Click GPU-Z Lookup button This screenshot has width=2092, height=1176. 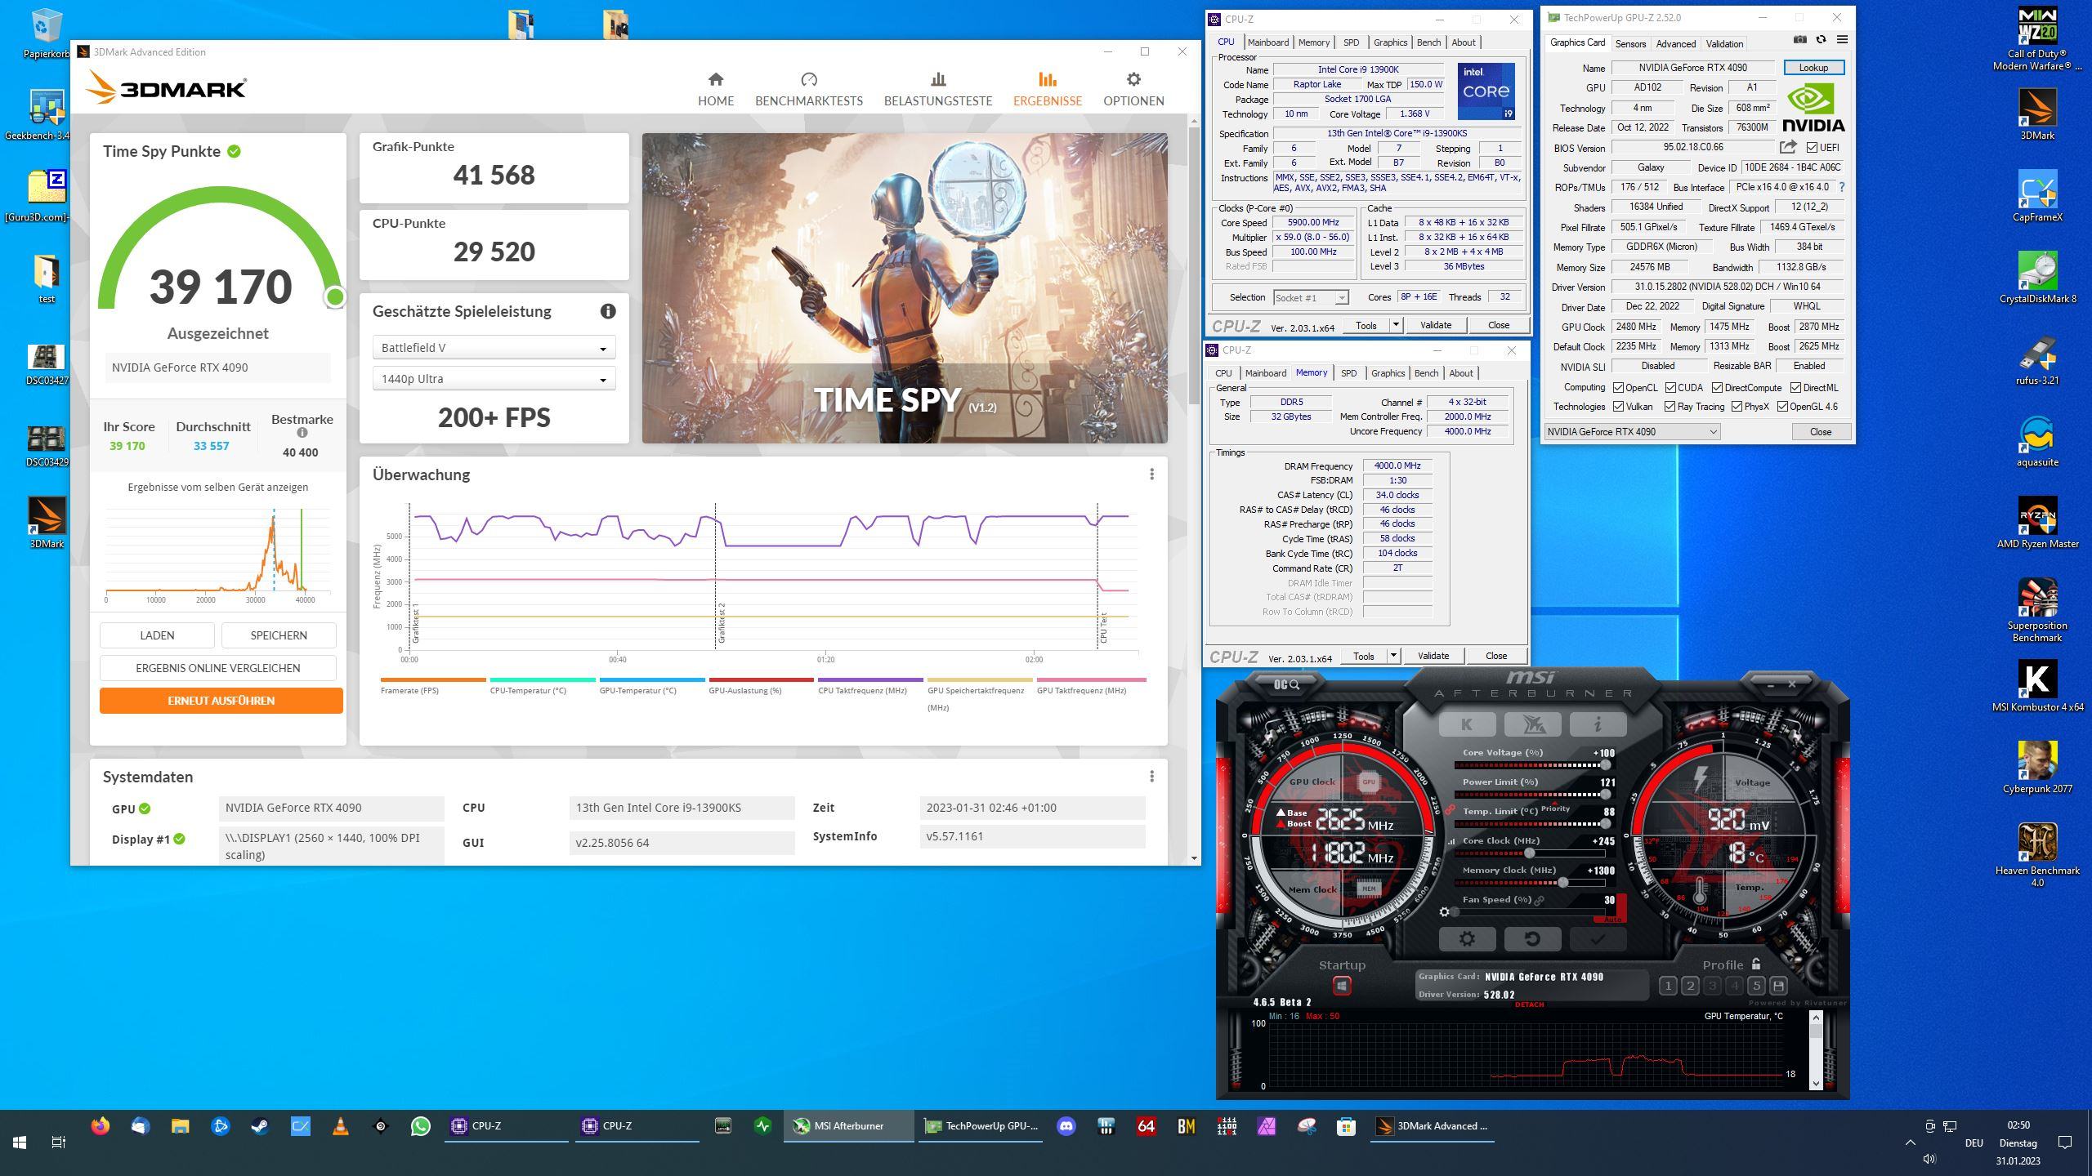click(x=1813, y=68)
